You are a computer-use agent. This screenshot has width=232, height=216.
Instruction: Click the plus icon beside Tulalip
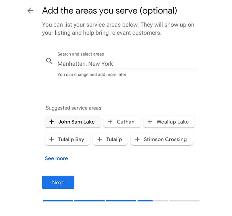99,139
